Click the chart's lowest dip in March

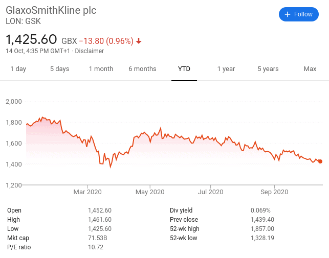tap(111, 167)
